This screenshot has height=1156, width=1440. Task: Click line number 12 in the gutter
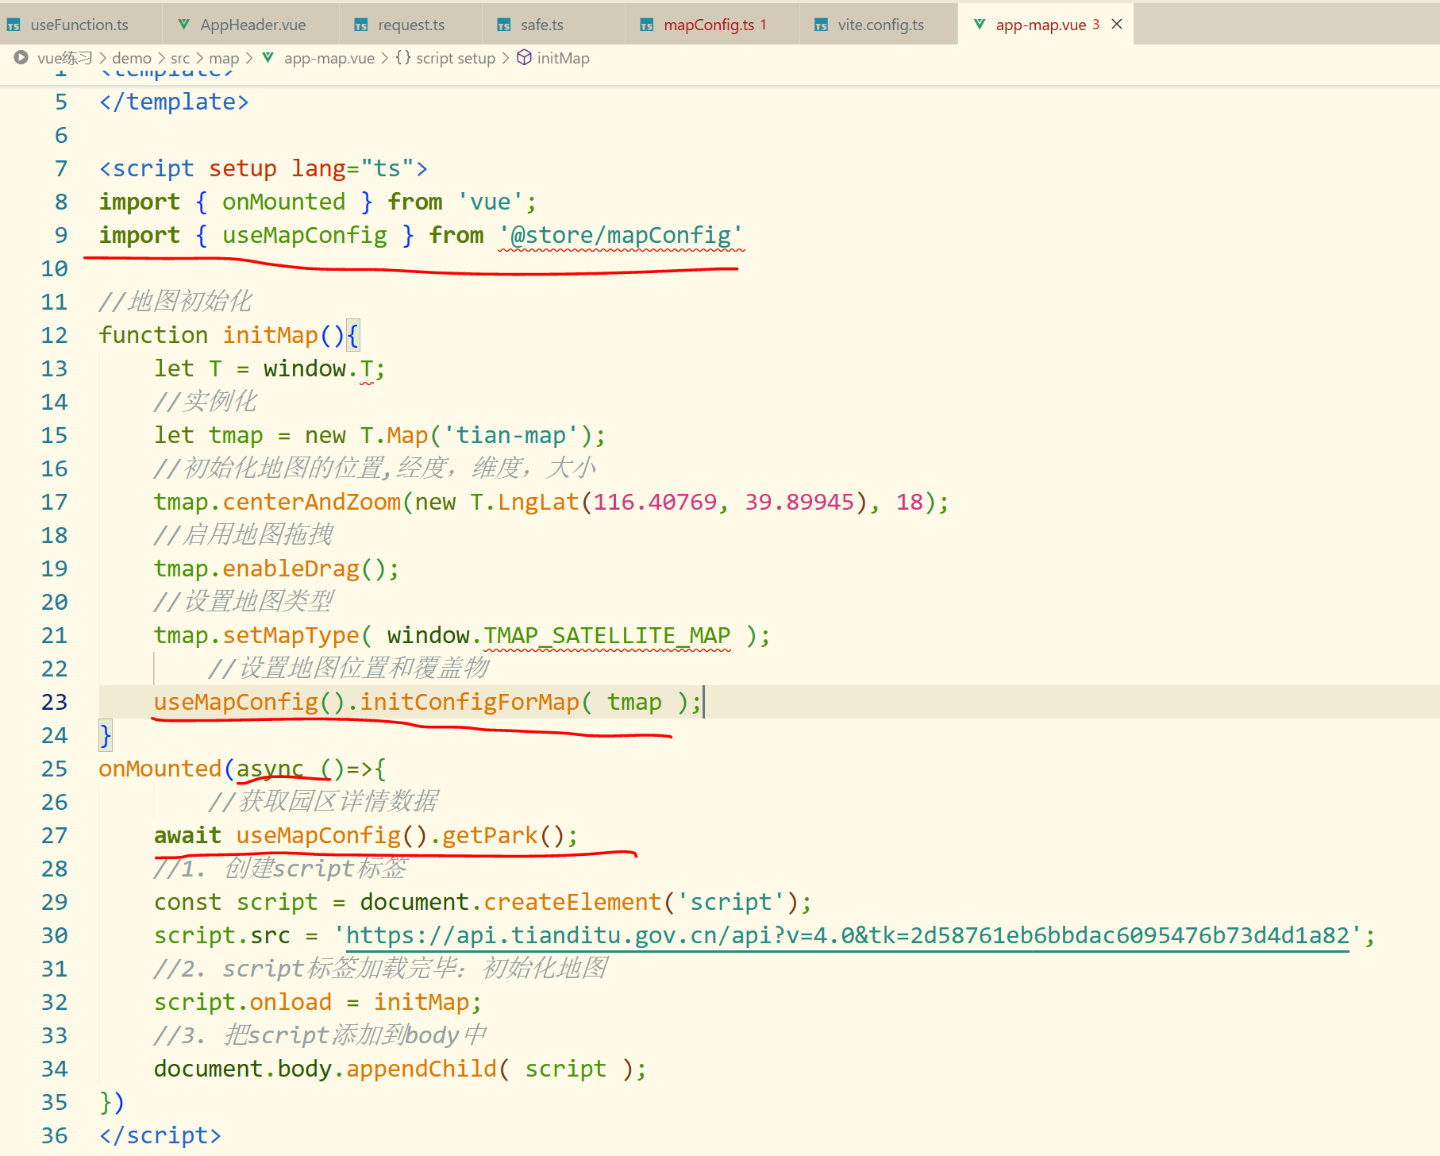click(55, 335)
